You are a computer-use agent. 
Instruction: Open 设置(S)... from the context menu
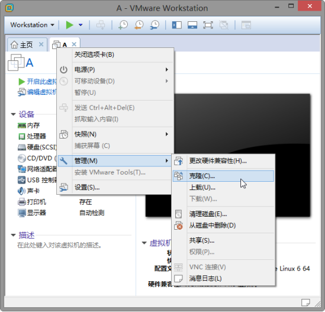(115, 188)
